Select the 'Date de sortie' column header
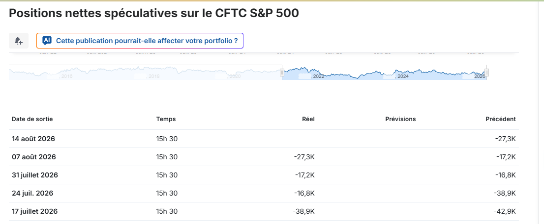 click(x=32, y=119)
